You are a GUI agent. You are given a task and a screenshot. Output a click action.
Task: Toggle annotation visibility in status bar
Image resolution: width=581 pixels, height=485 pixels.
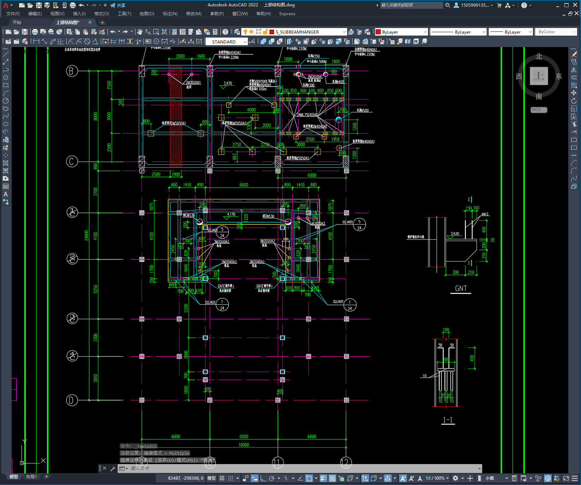[403, 478]
